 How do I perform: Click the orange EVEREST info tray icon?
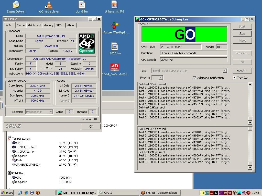[x=235, y=193]
